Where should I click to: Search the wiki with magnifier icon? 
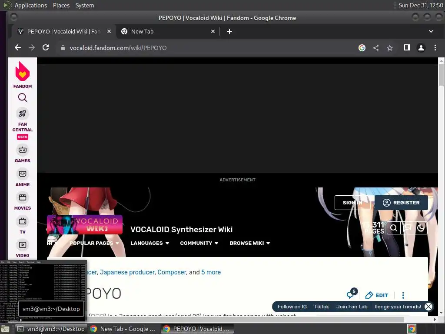[394, 228]
